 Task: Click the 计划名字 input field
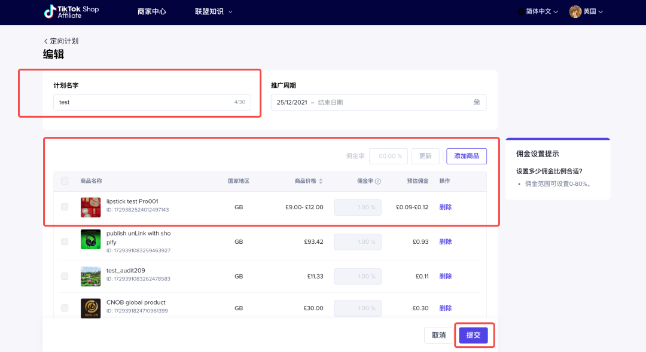point(152,102)
